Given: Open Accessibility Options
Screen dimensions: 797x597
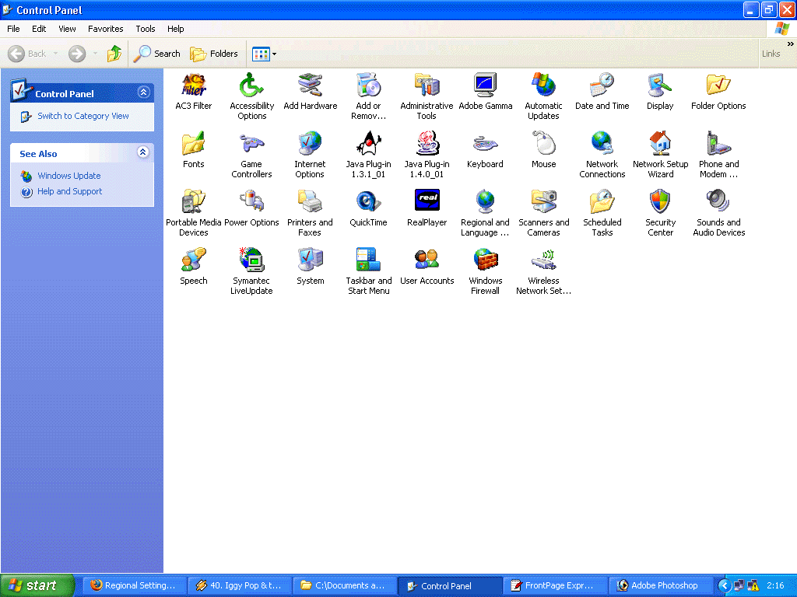Looking at the screenshot, I should coord(251,96).
